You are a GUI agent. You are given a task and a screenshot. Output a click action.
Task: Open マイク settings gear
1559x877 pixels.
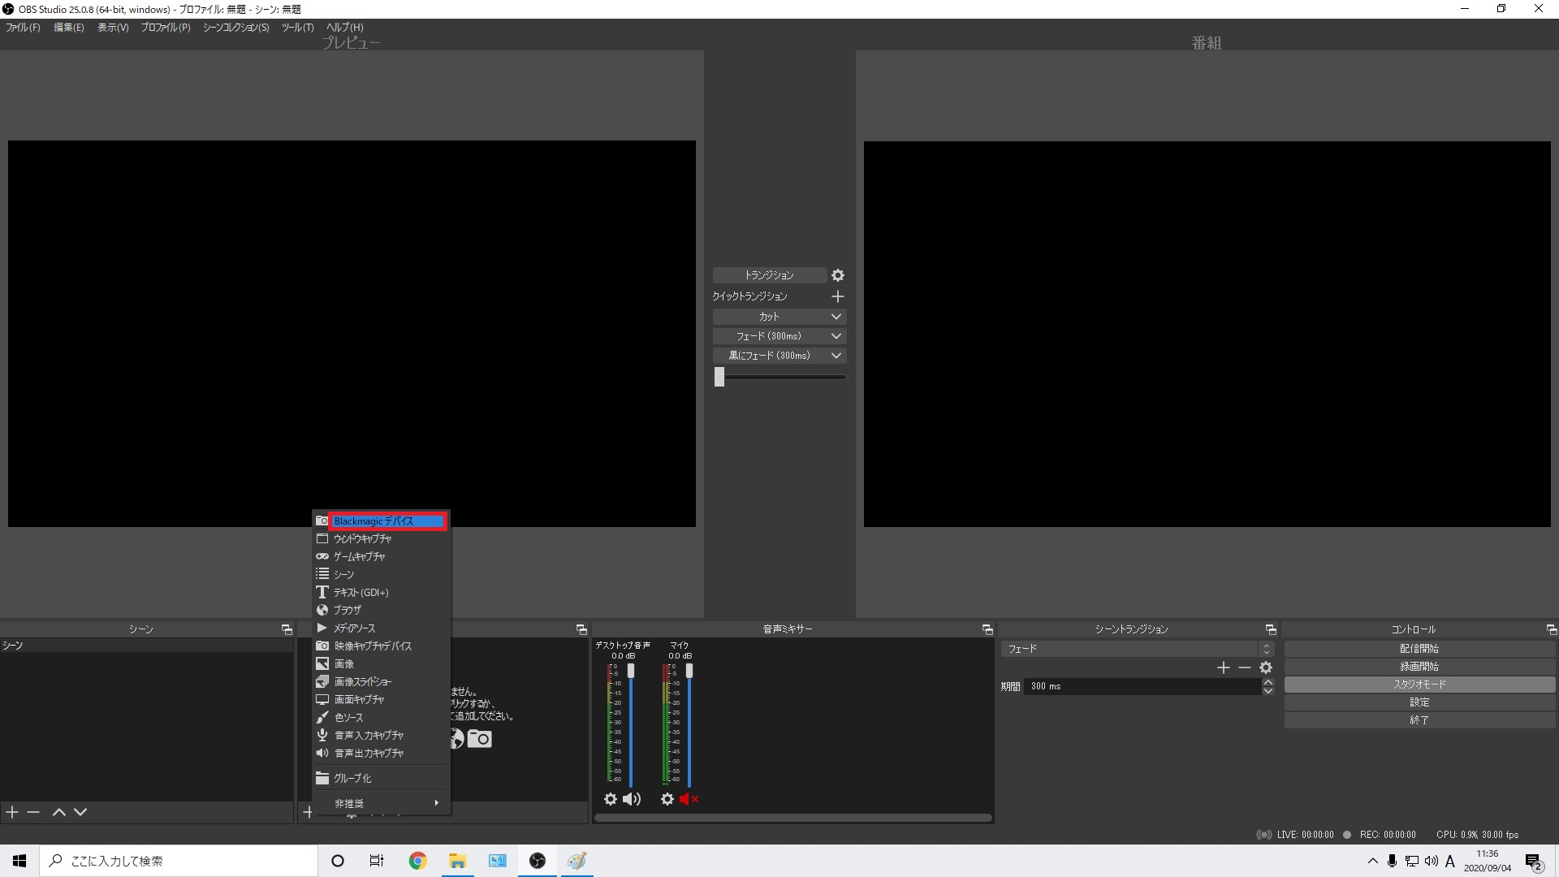pos(667,799)
